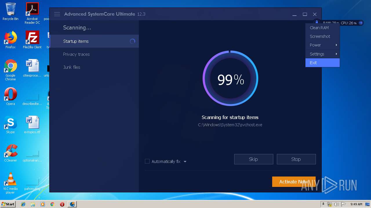Image resolution: width=371 pixels, height=208 pixels.
Task: Click the 'Scanning for startup items' text
Action: point(230,117)
